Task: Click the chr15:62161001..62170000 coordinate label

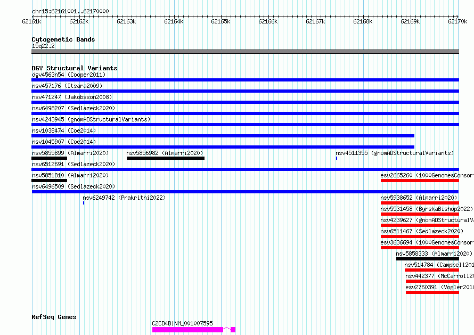Action: click(70, 11)
